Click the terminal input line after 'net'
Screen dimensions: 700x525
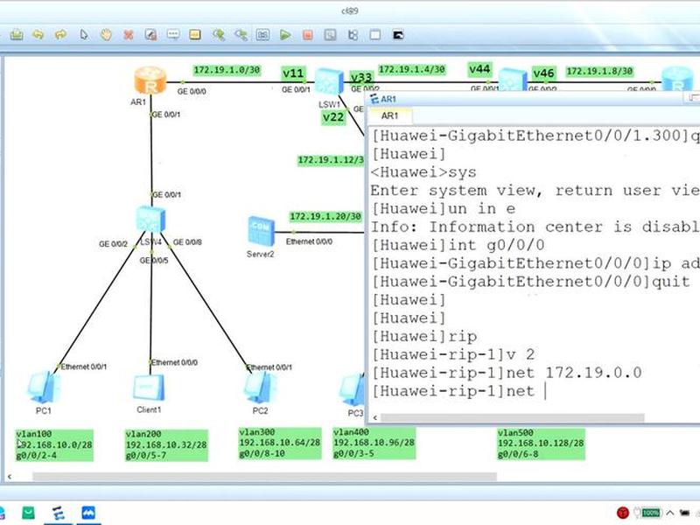[545, 391]
